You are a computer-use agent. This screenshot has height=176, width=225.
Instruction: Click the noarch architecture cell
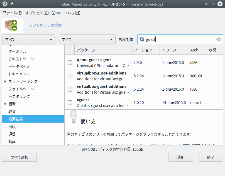[x=196, y=103]
